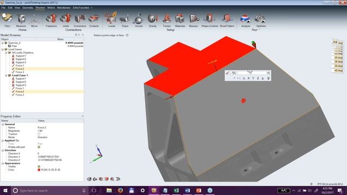Screen dimensions: 347x195
Task: Collapse the Appearance property group
Action: coord(3,164)
